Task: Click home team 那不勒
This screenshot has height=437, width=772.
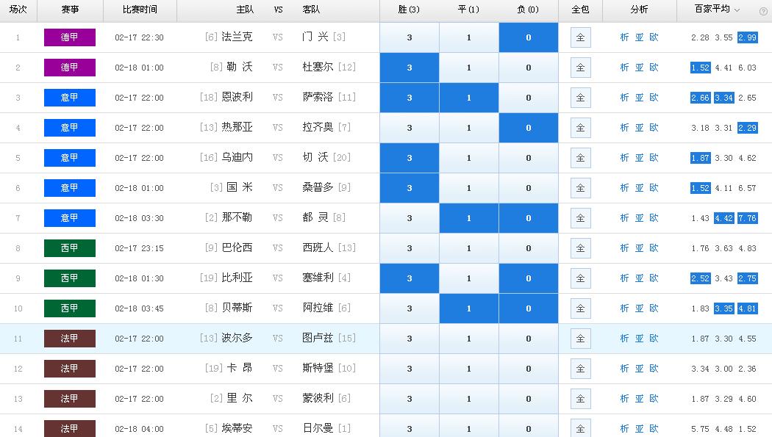Action: pyautogui.click(x=237, y=217)
